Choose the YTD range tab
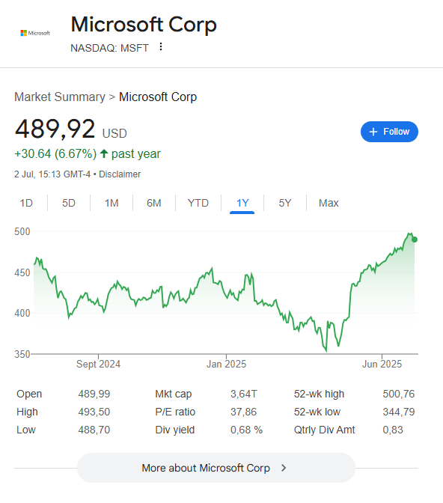Image resolution: width=443 pixels, height=503 pixels. pos(198,203)
